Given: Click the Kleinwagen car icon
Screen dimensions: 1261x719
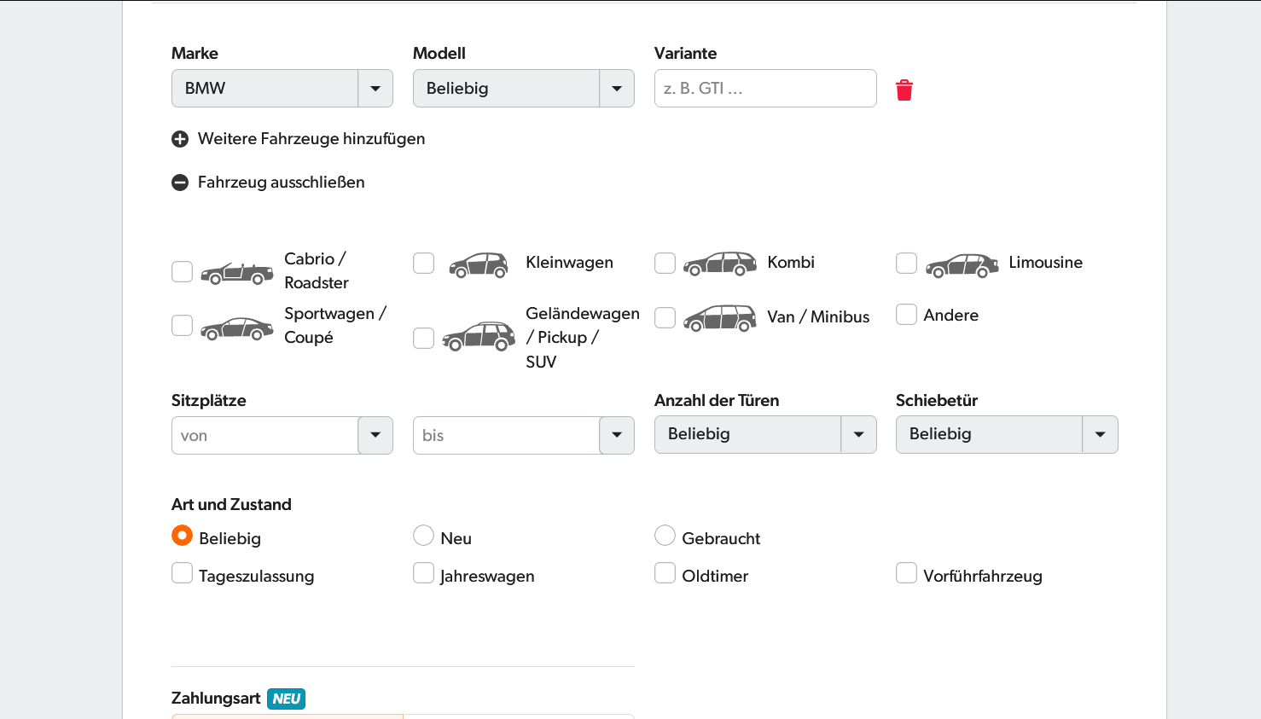Looking at the screenshot, I should pos(479,264).
